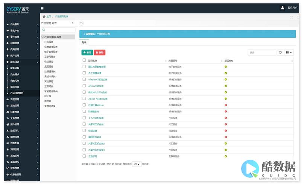Focus the tree search box in the left panel
The height and width of the screenshot is (186, 304).
click(58, 30)
